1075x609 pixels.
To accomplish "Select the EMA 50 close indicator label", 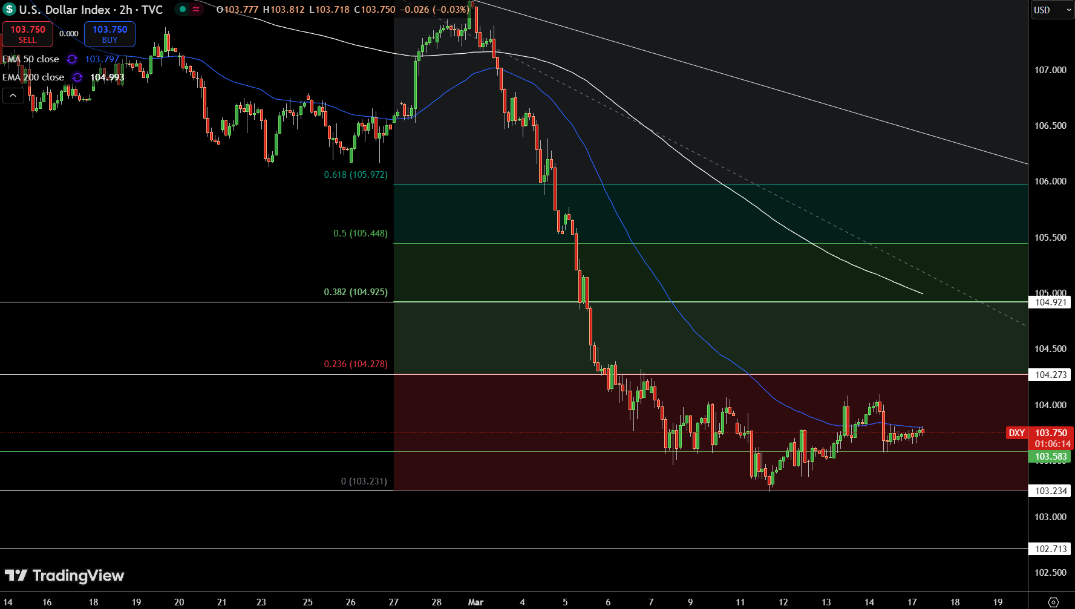I will pyautogui.click(x=31, y=59).
